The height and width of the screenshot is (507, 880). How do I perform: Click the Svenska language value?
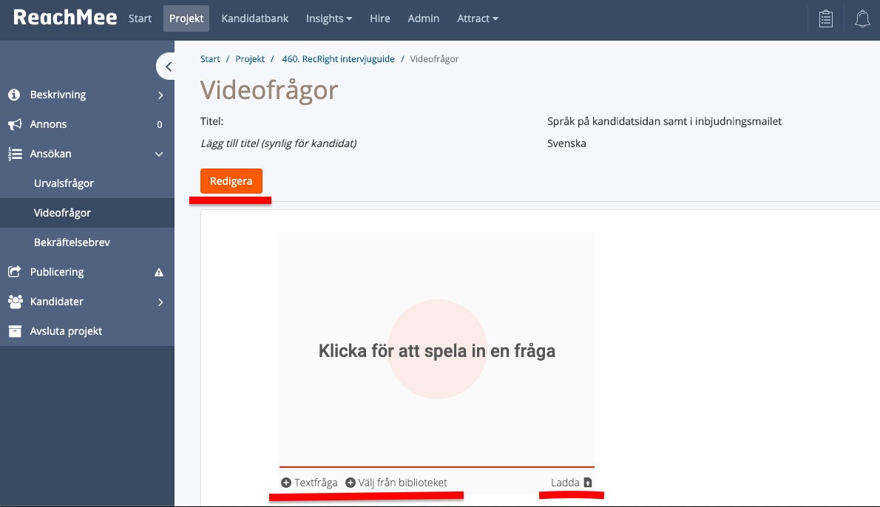pos(566,143)
